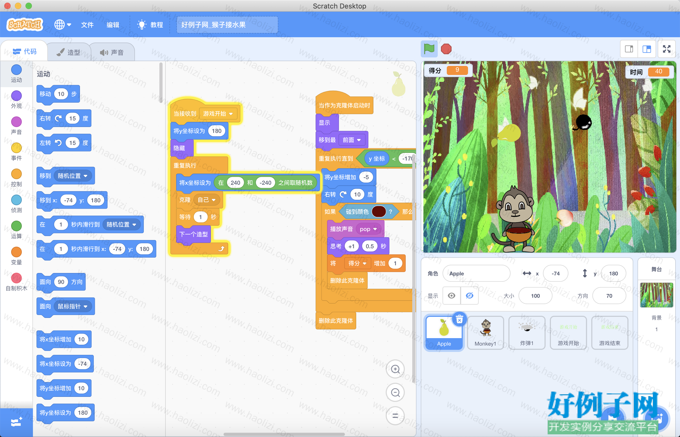Image resolution: width=680 pixels, height=437 pixels.
Task: Edit the sprite 大小 size field
Action: click(535, 296)
